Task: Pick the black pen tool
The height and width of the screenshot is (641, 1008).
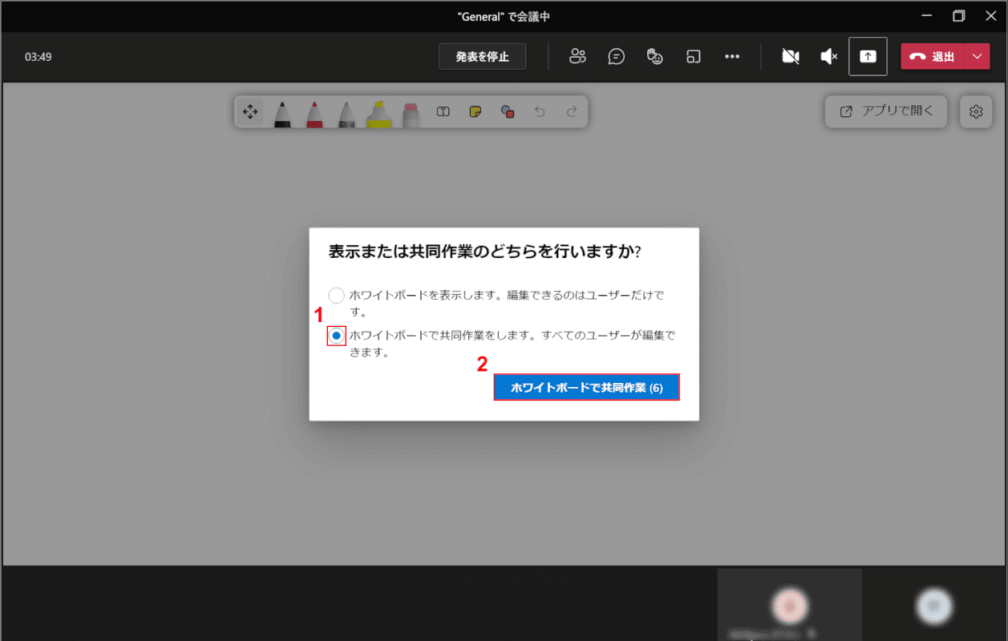Action: tap(282, 113)
